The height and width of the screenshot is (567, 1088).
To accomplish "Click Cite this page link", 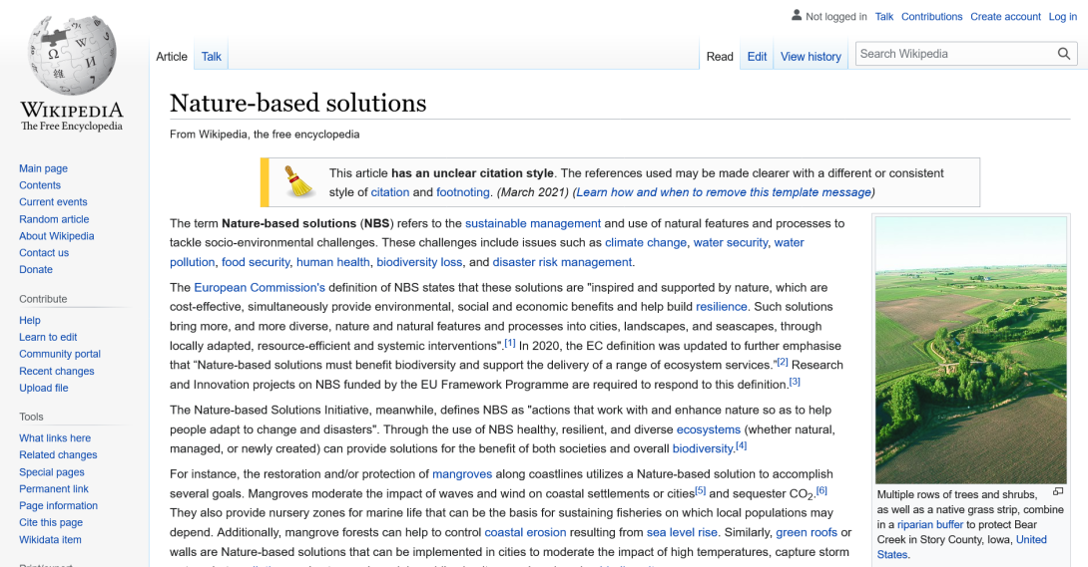I will pos(51,523).
